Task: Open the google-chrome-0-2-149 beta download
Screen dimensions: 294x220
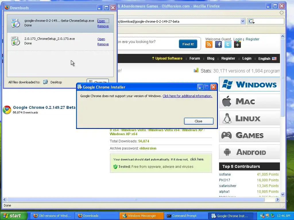Action: tap(101, 21)
